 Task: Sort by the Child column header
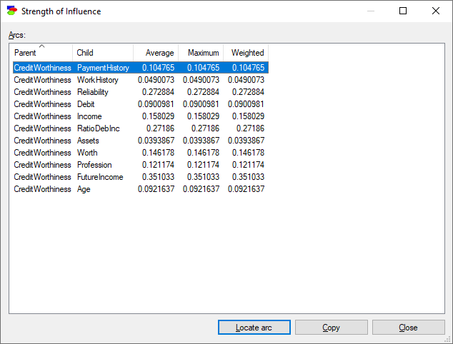(x=103, y=53)
